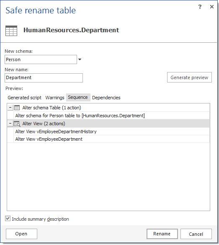Screen dimensions: 219x245
Task: Click the HumanResources.Department table icon
Action: [11, 31]
